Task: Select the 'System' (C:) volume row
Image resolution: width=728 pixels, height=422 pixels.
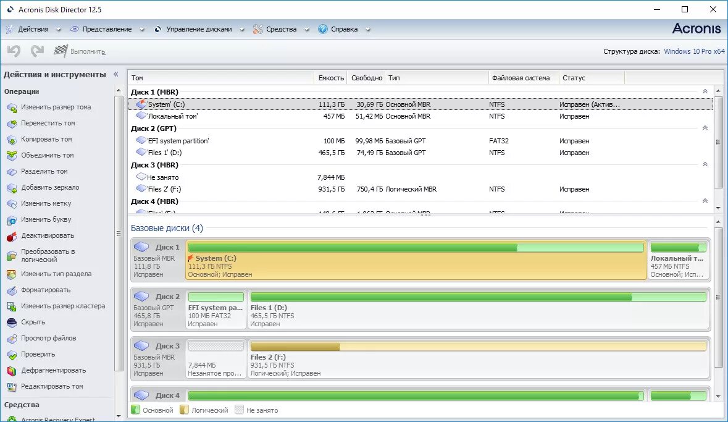Action: click(420, 104)
